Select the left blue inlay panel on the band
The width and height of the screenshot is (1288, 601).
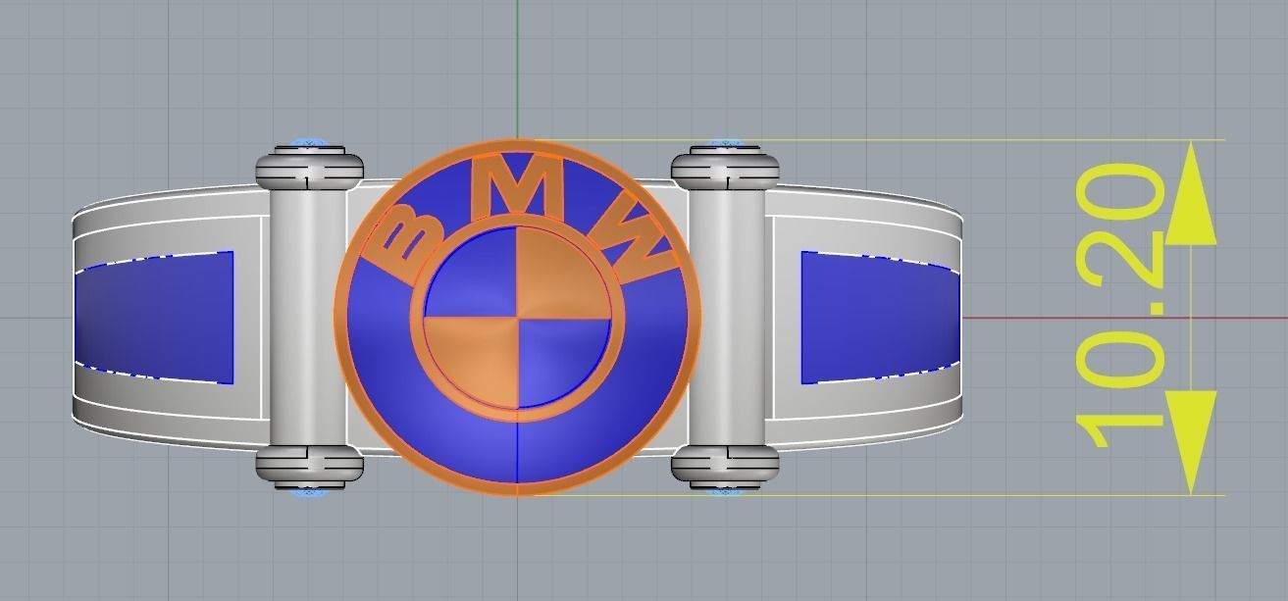point(154,318)
